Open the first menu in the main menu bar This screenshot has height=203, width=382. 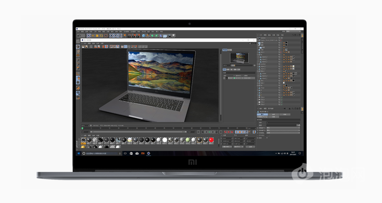click(x=78, y=31)
